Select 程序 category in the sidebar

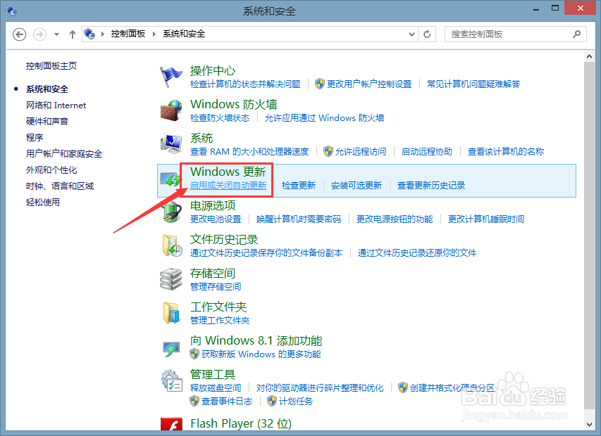[35, 137]
